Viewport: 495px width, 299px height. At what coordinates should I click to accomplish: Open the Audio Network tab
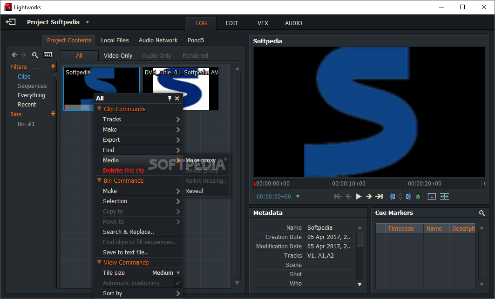[x=158, y=40]
